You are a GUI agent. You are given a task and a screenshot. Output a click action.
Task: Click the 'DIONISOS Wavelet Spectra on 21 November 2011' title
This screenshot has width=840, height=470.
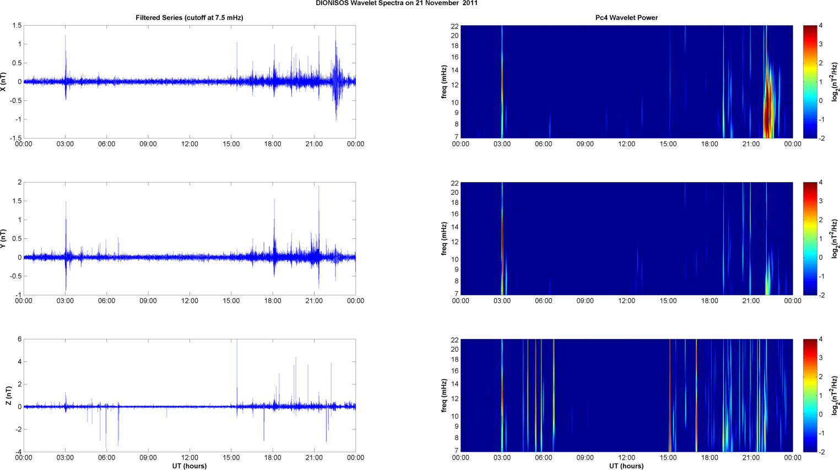[x=397, y=3]
